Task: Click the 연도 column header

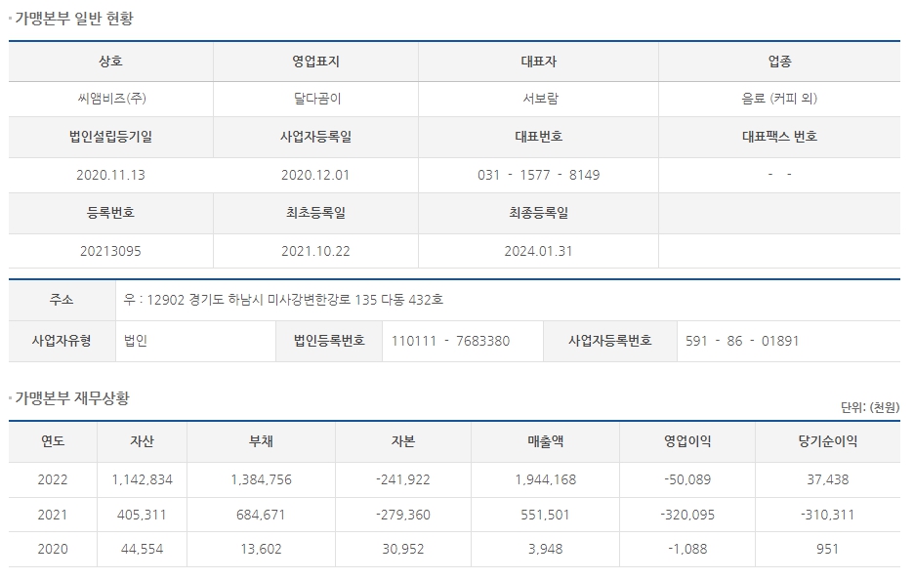Action: tap(53, 442)
